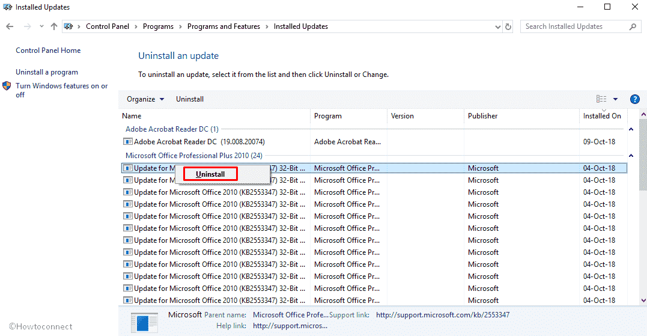
Task: Open the Help link URL in details pane
Action: (290, 326)
